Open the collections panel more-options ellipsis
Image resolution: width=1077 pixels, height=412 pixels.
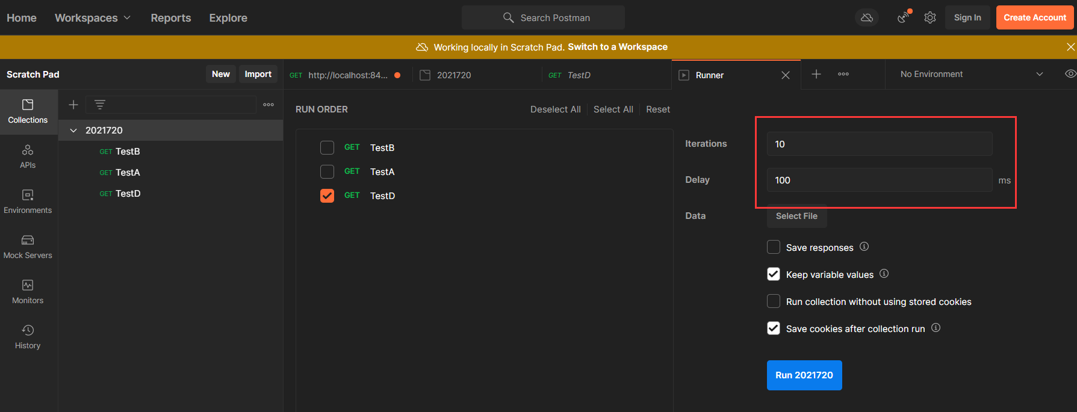click(268, 105)
